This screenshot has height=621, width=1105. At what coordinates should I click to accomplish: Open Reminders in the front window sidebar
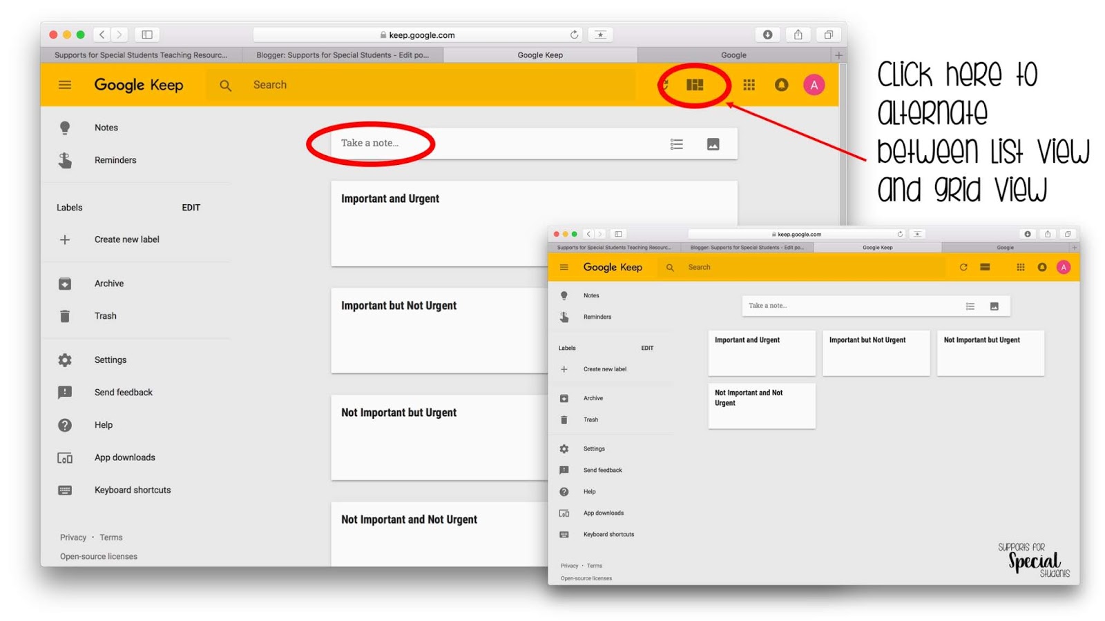[x=597, y=317]
